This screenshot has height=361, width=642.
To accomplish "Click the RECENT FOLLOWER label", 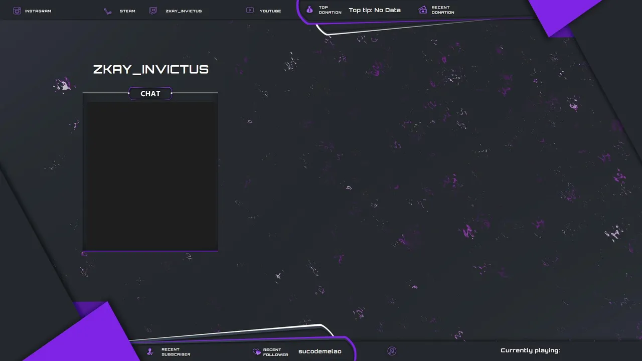I will click(x=276, y=352).
